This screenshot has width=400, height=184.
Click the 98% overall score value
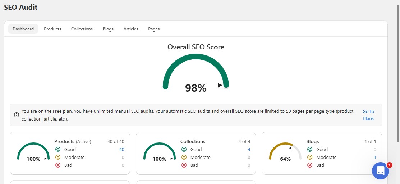pos(196,88)
